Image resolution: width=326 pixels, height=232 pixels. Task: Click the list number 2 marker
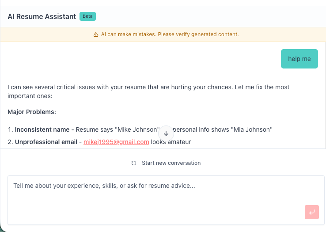pos(10,142)
